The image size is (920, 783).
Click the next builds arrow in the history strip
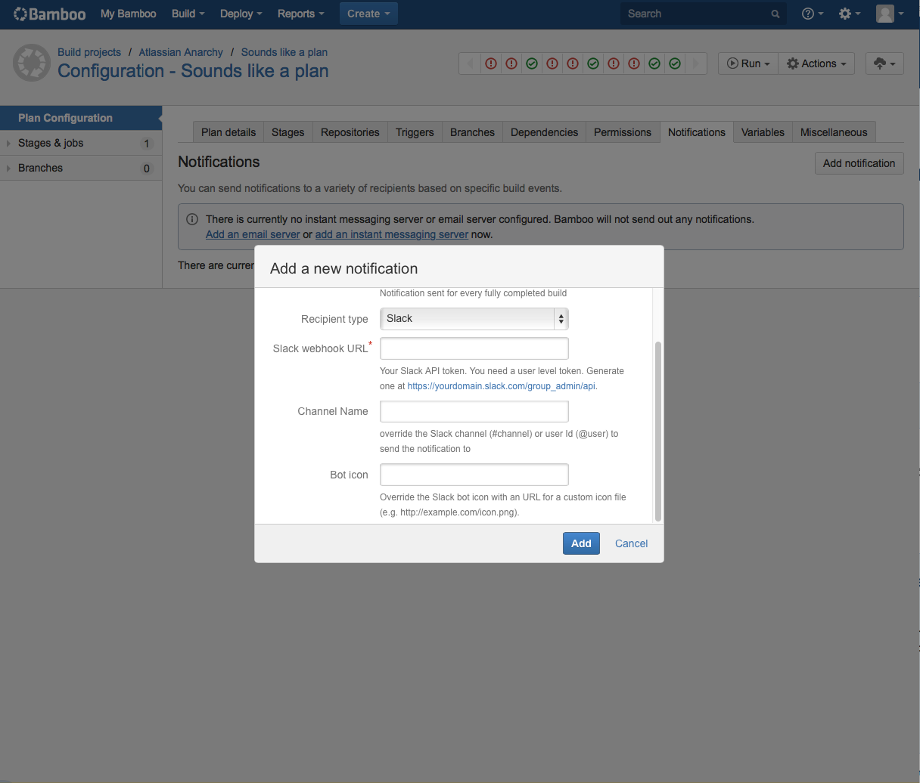click(696, 63)
